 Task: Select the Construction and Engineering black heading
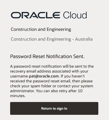[x=41, y=29]
